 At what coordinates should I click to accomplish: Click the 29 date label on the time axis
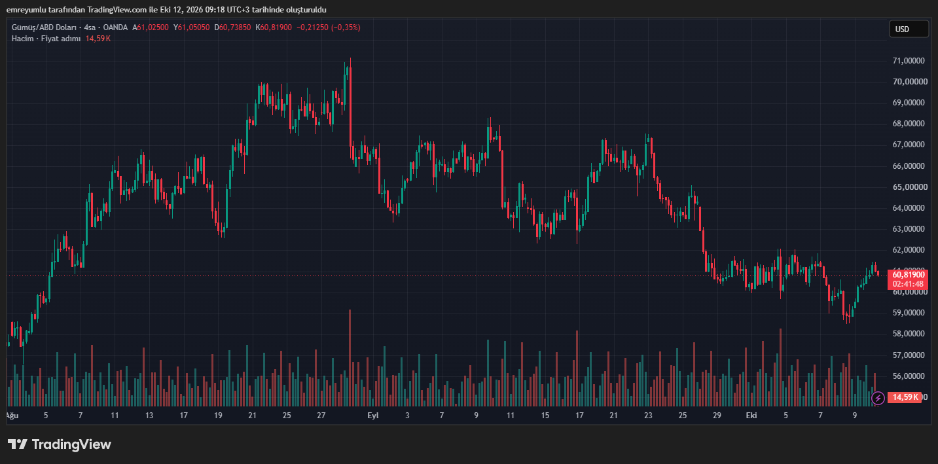pos(717,416)
